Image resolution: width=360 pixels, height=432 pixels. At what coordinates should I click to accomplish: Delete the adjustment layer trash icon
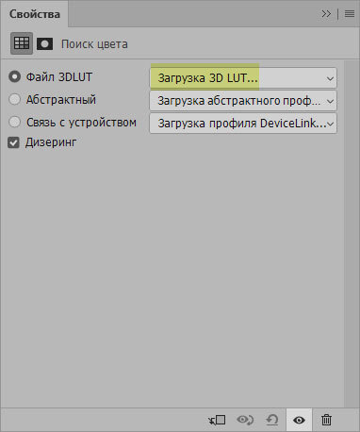(x=326, y=420)
